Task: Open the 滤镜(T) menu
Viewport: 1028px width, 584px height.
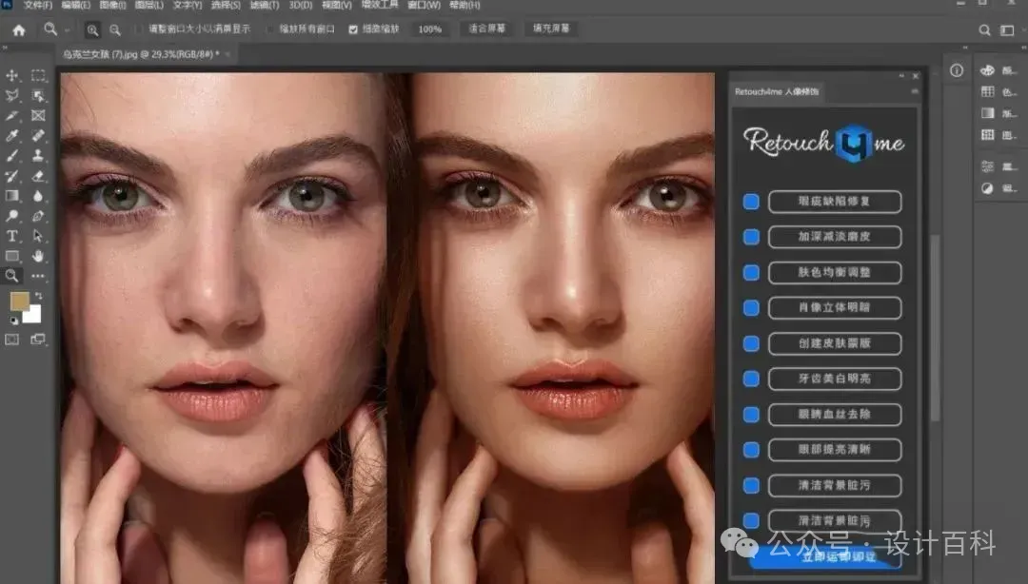Action: click(x=267, y=6)
